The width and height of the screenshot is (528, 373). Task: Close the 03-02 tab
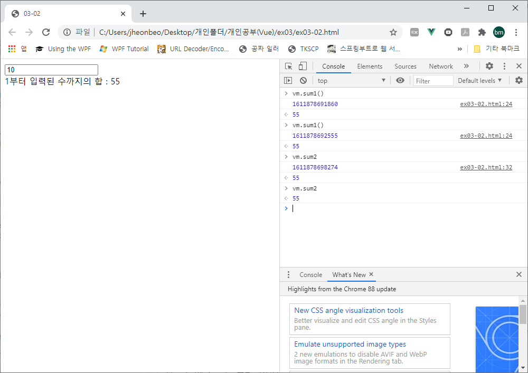pos(123,14)
